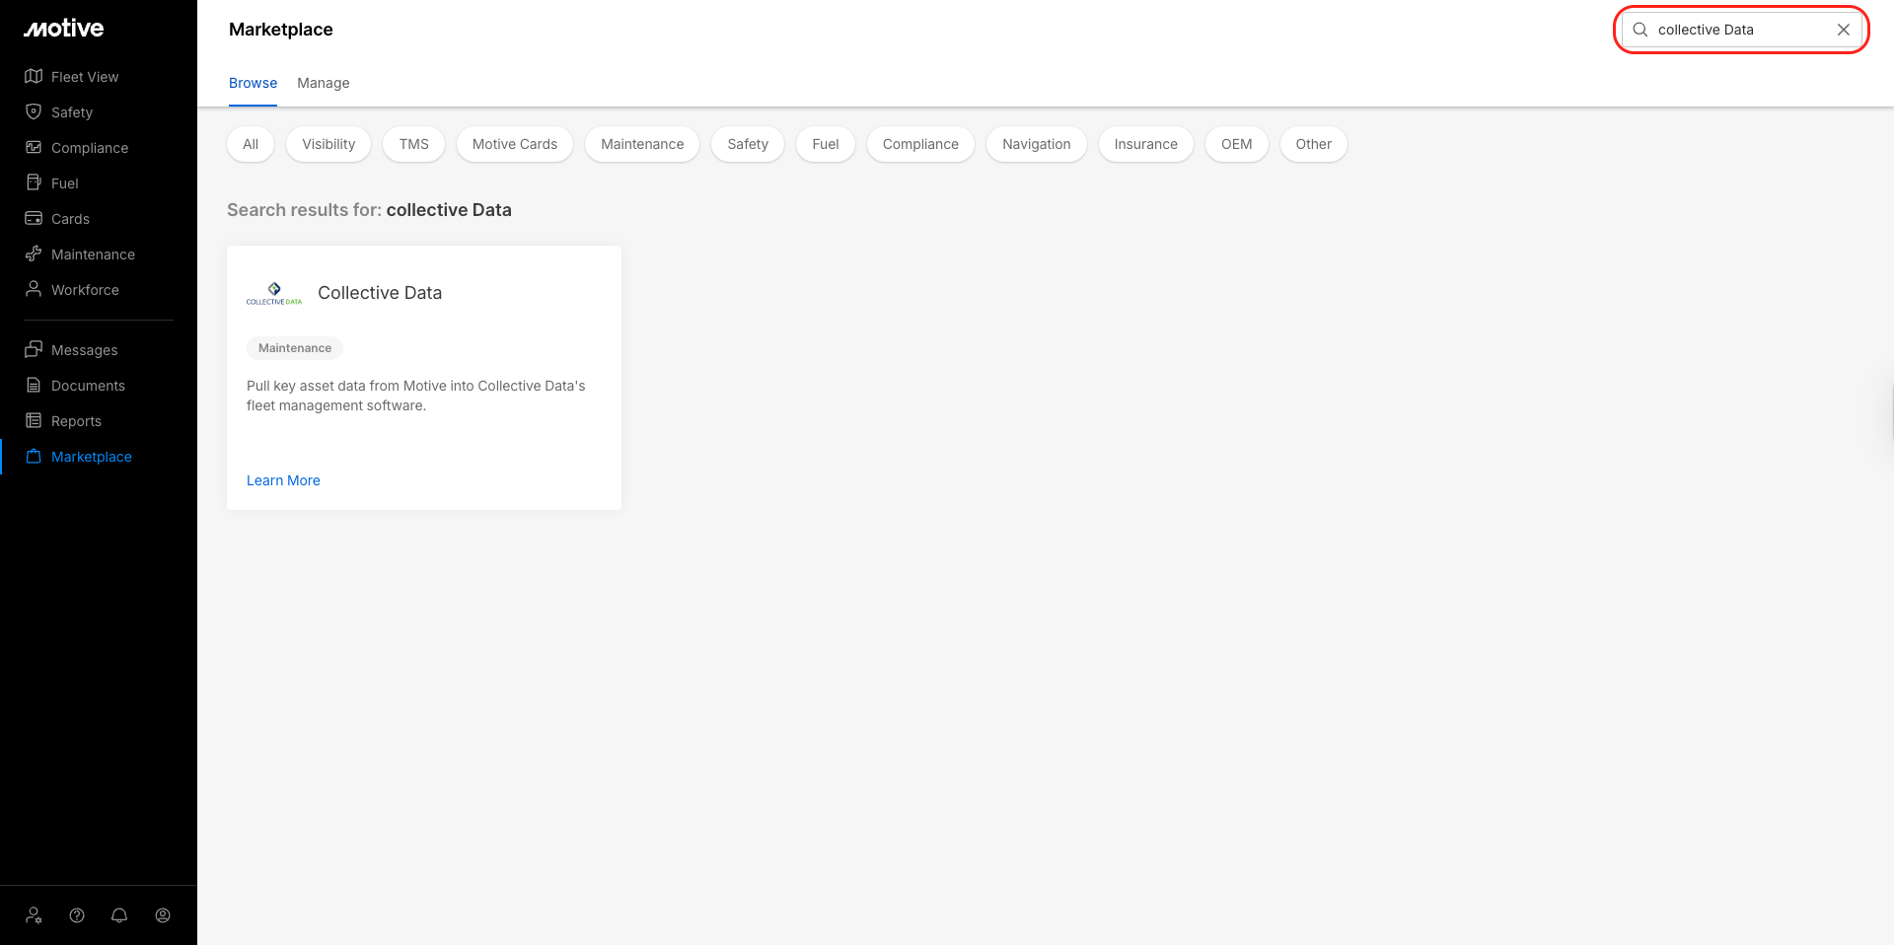
Task: Click the Documents file icon
Action: tap(34, 385)
